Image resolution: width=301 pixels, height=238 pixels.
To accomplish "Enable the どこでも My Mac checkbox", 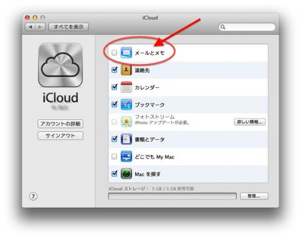I will pyautogui.click(x=114, y=157).
